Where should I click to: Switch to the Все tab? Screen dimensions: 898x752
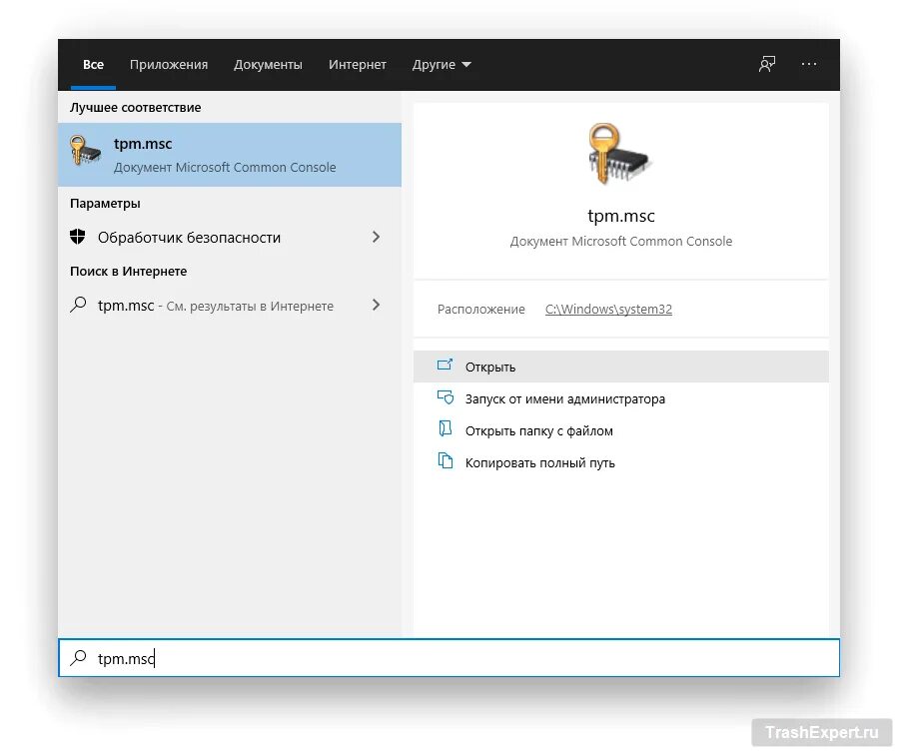[93, 65]
